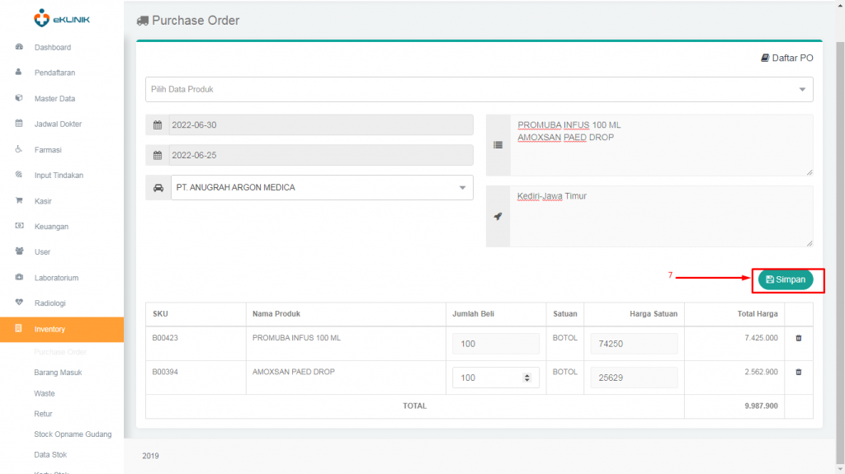Collapse the Inventory menu
Viewport: 845px width, 474px height.
pos(61,329)
